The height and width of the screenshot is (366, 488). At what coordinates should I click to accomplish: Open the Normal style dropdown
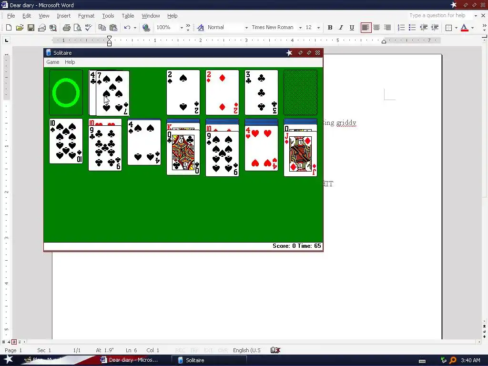click(246, 28)
